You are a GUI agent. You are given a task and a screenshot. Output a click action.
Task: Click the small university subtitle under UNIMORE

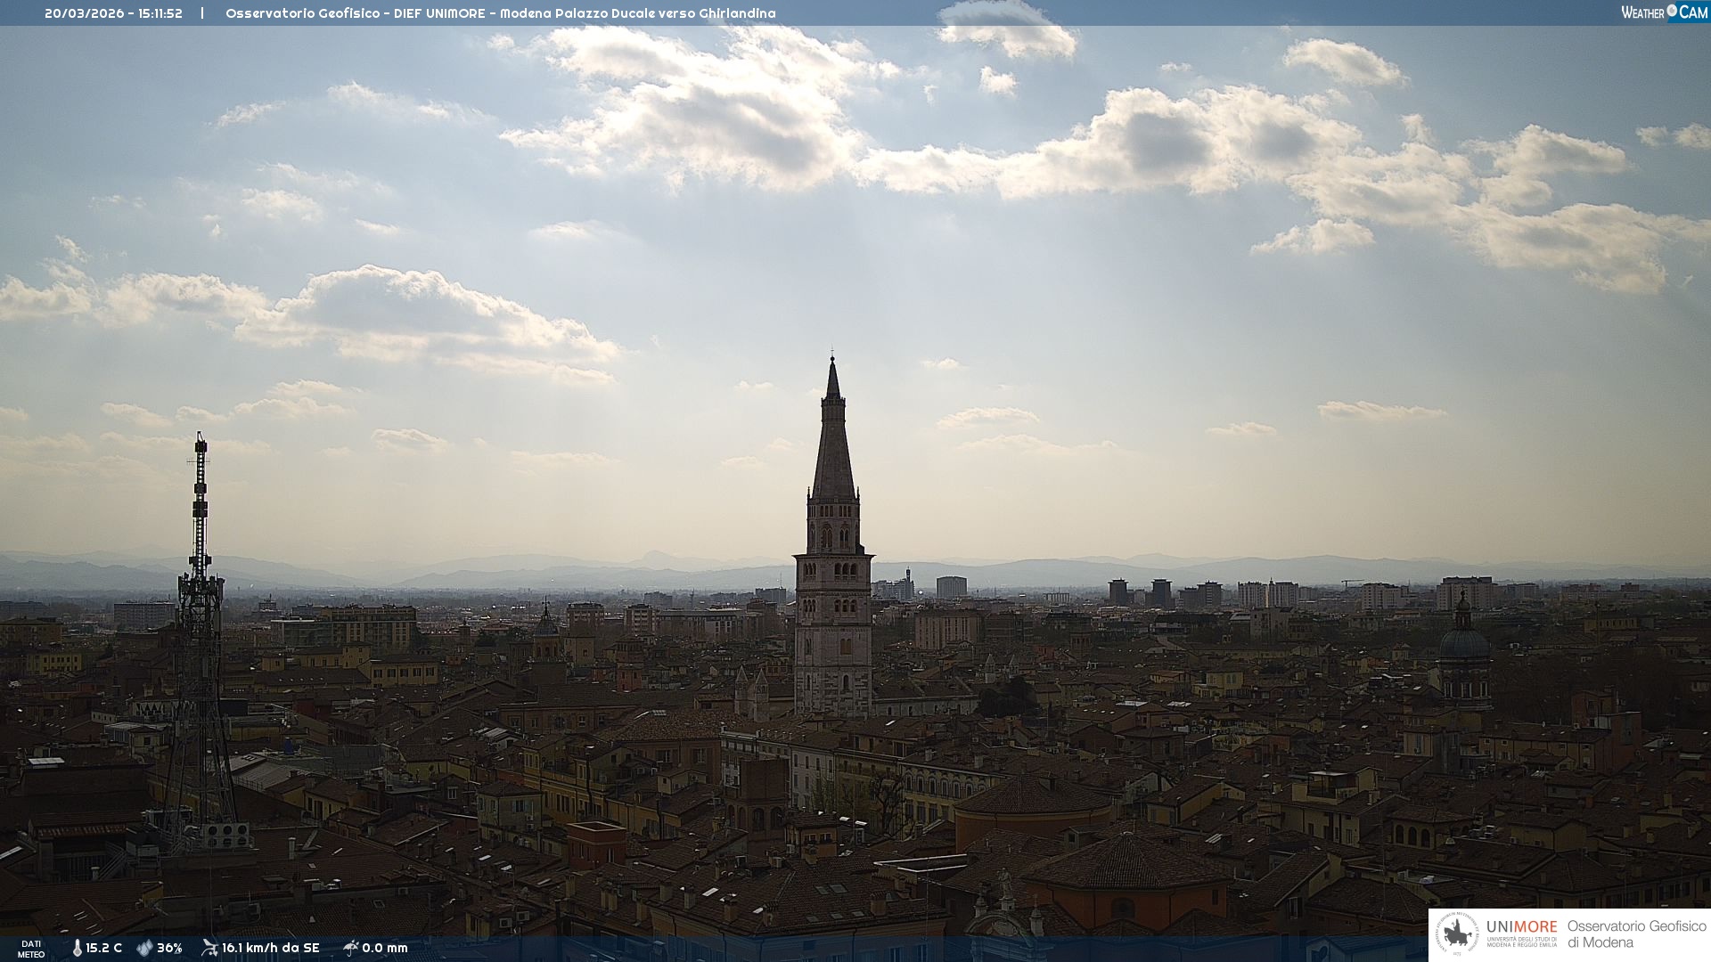tap(1521, 942)
